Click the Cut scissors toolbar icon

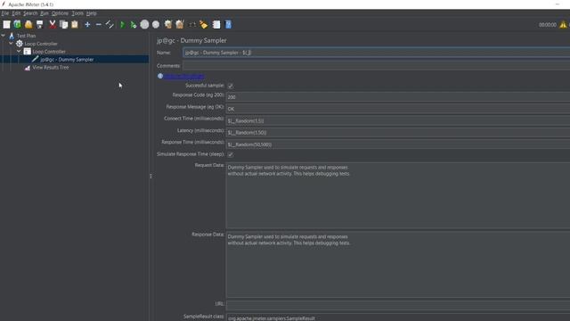coord(53,24)
